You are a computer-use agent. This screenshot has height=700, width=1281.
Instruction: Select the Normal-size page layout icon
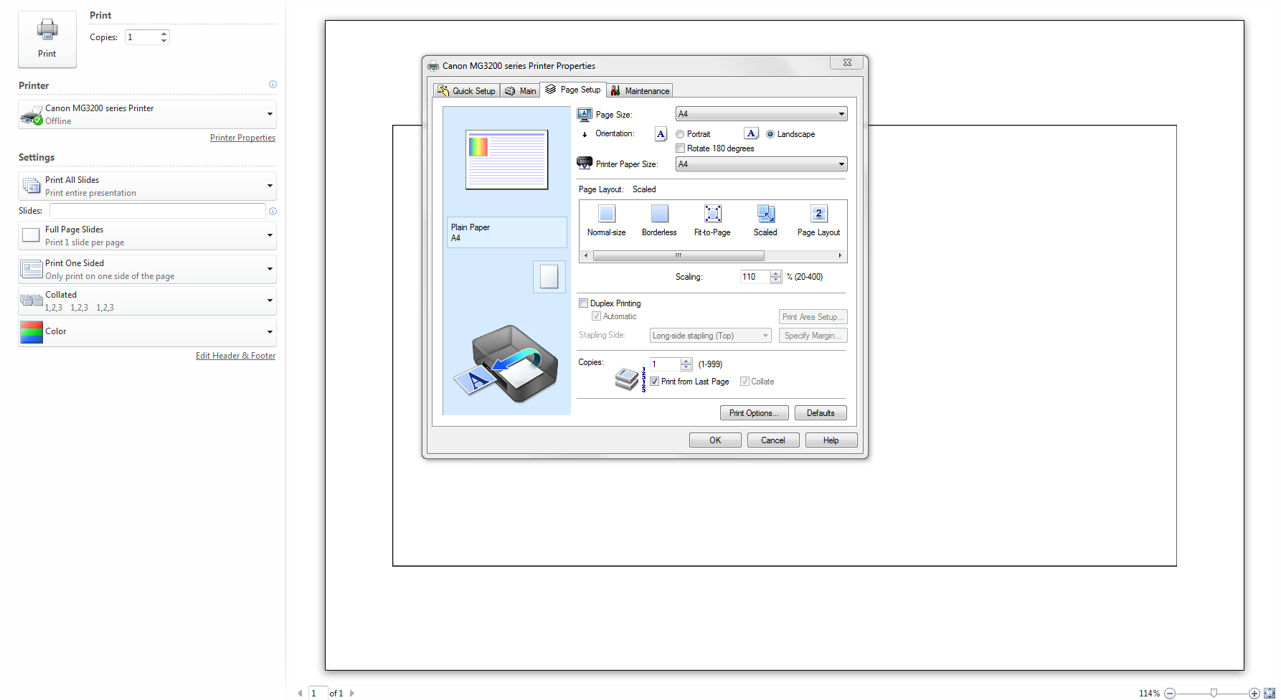coord(607,214)
